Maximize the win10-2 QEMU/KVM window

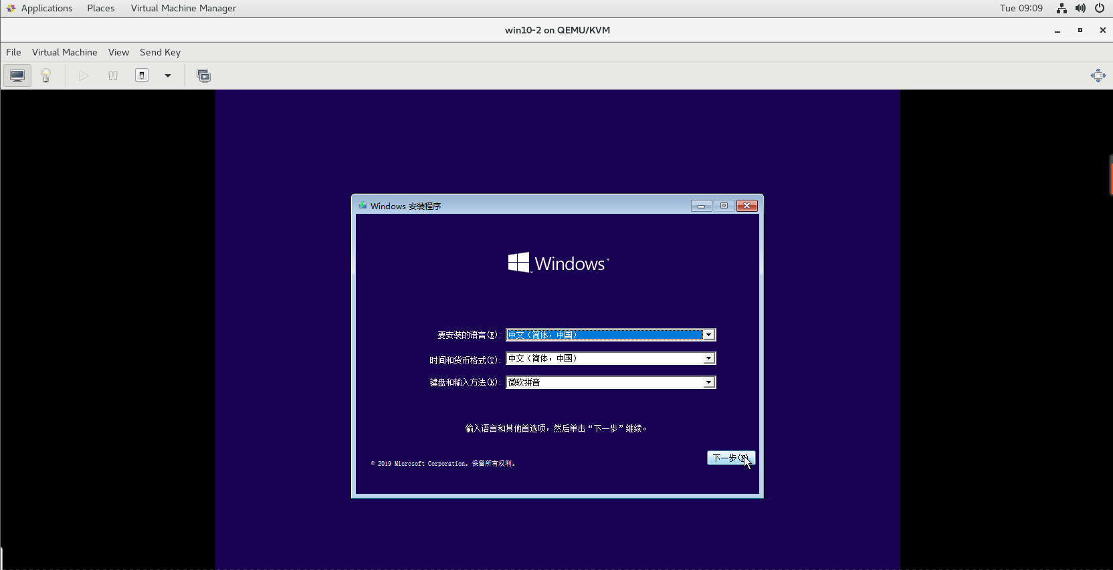coord(1080,30)
